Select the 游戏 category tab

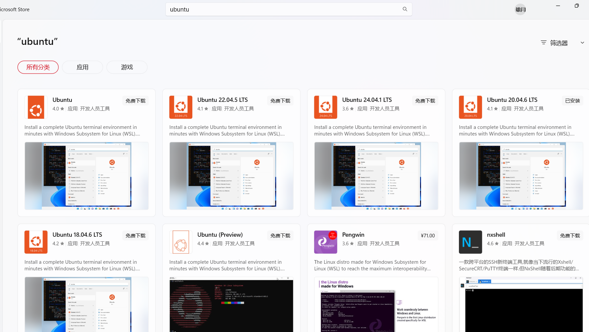click(127, 67)
